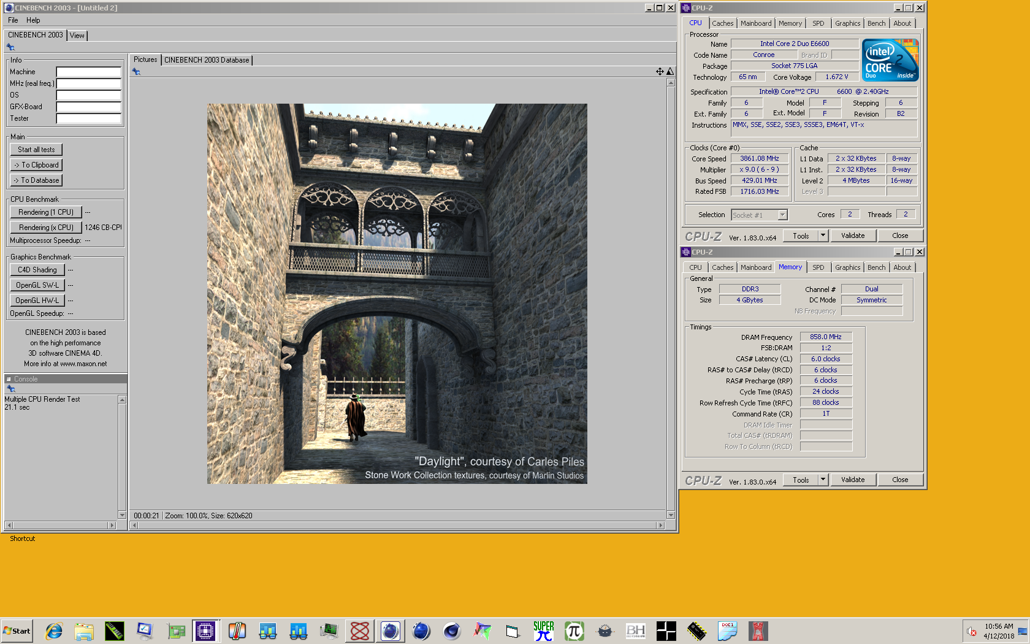Open the colorful pinwheel taskbar icon
The width and height of the screenshot is (1030, 644).
[483, 631]
